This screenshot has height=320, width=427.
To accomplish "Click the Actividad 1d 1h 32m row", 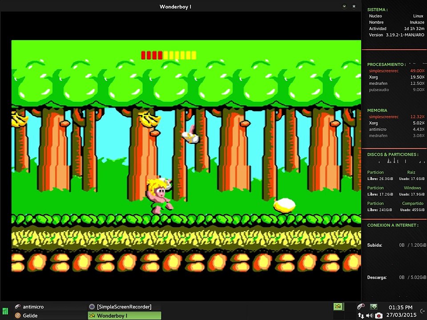I will tap(396, 28).
